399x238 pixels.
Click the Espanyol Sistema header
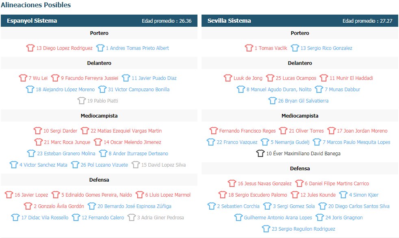tap(99, 21)
